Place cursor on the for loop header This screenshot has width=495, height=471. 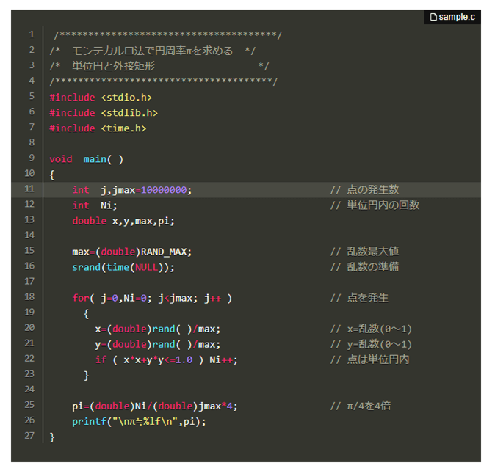pyautogui.click(x=152, y=299)
